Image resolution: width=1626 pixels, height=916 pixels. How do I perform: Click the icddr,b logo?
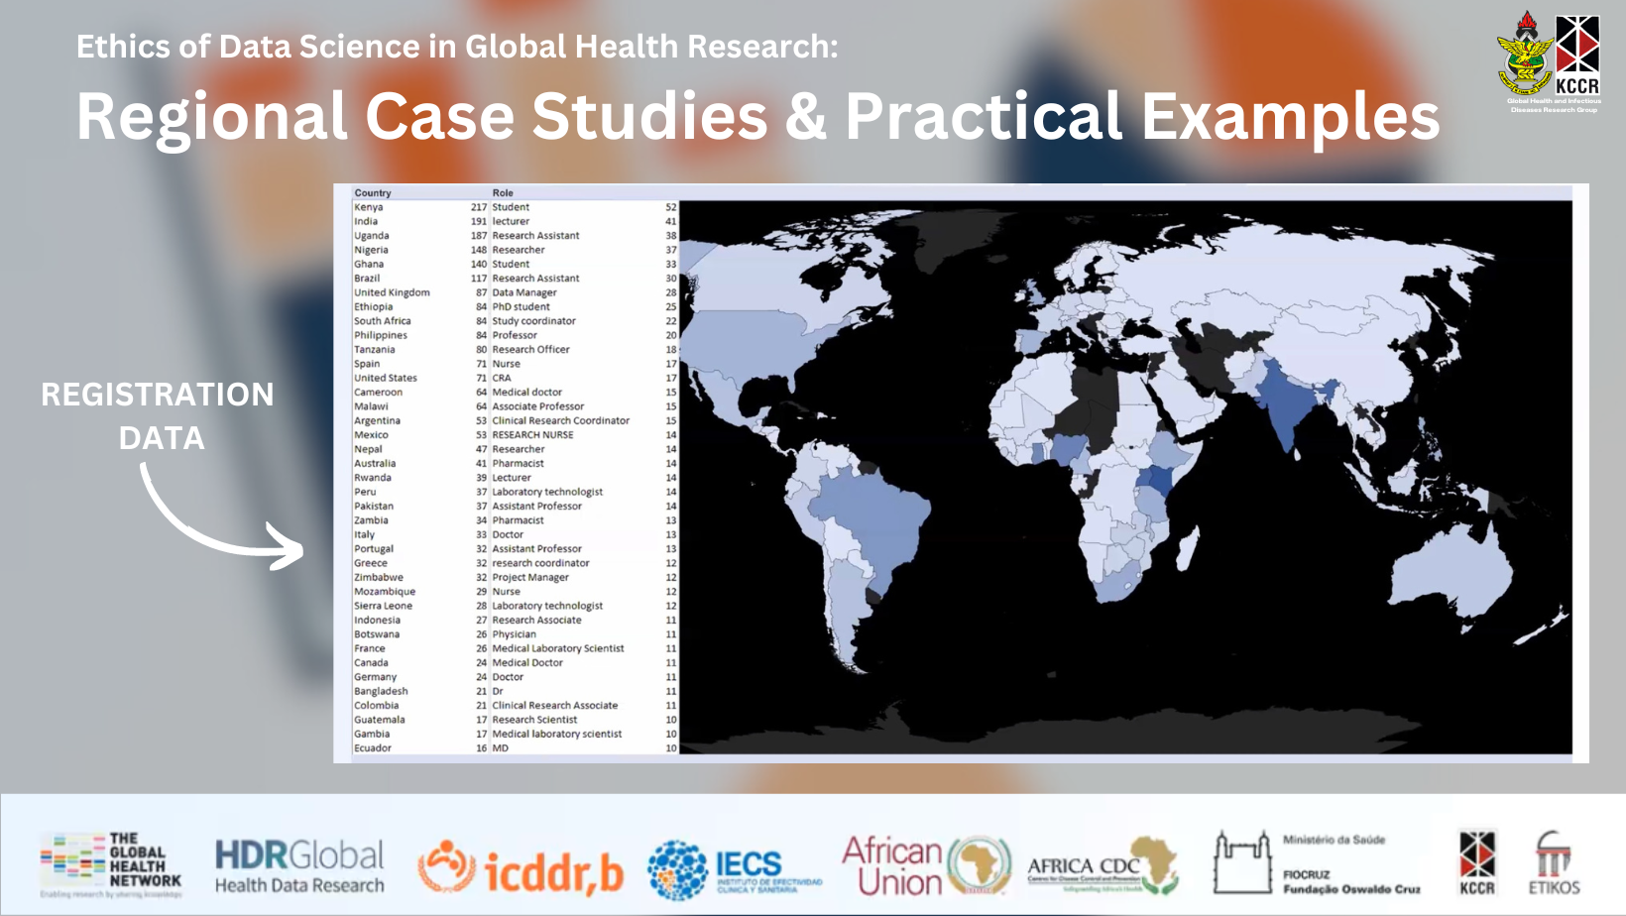[x=521, y=869]
